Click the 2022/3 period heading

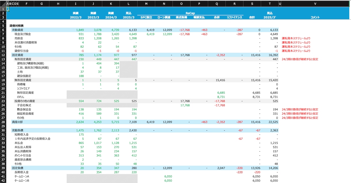(76, 17)
